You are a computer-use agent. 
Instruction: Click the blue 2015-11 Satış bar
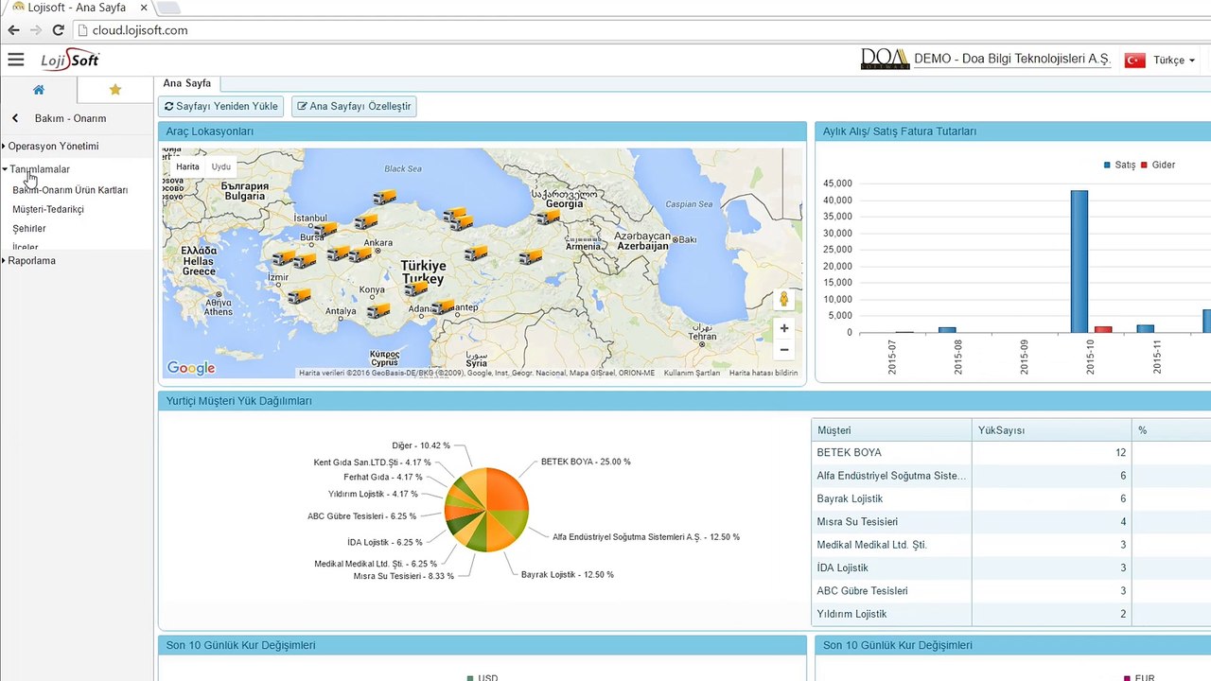tap(1146, 329)
